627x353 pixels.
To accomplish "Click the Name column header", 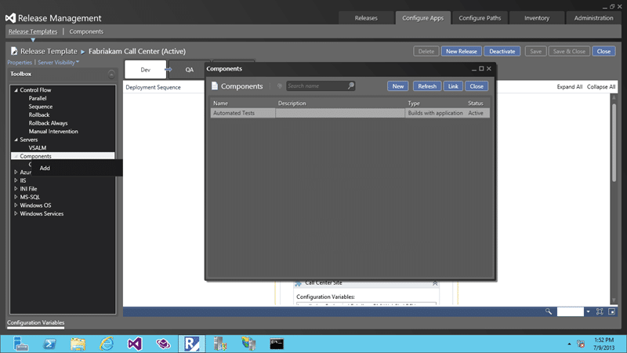I will click(220, 104).
